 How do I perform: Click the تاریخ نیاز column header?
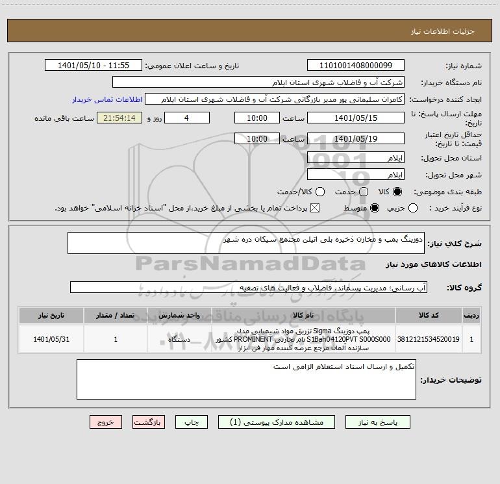[x=51, y=316]
